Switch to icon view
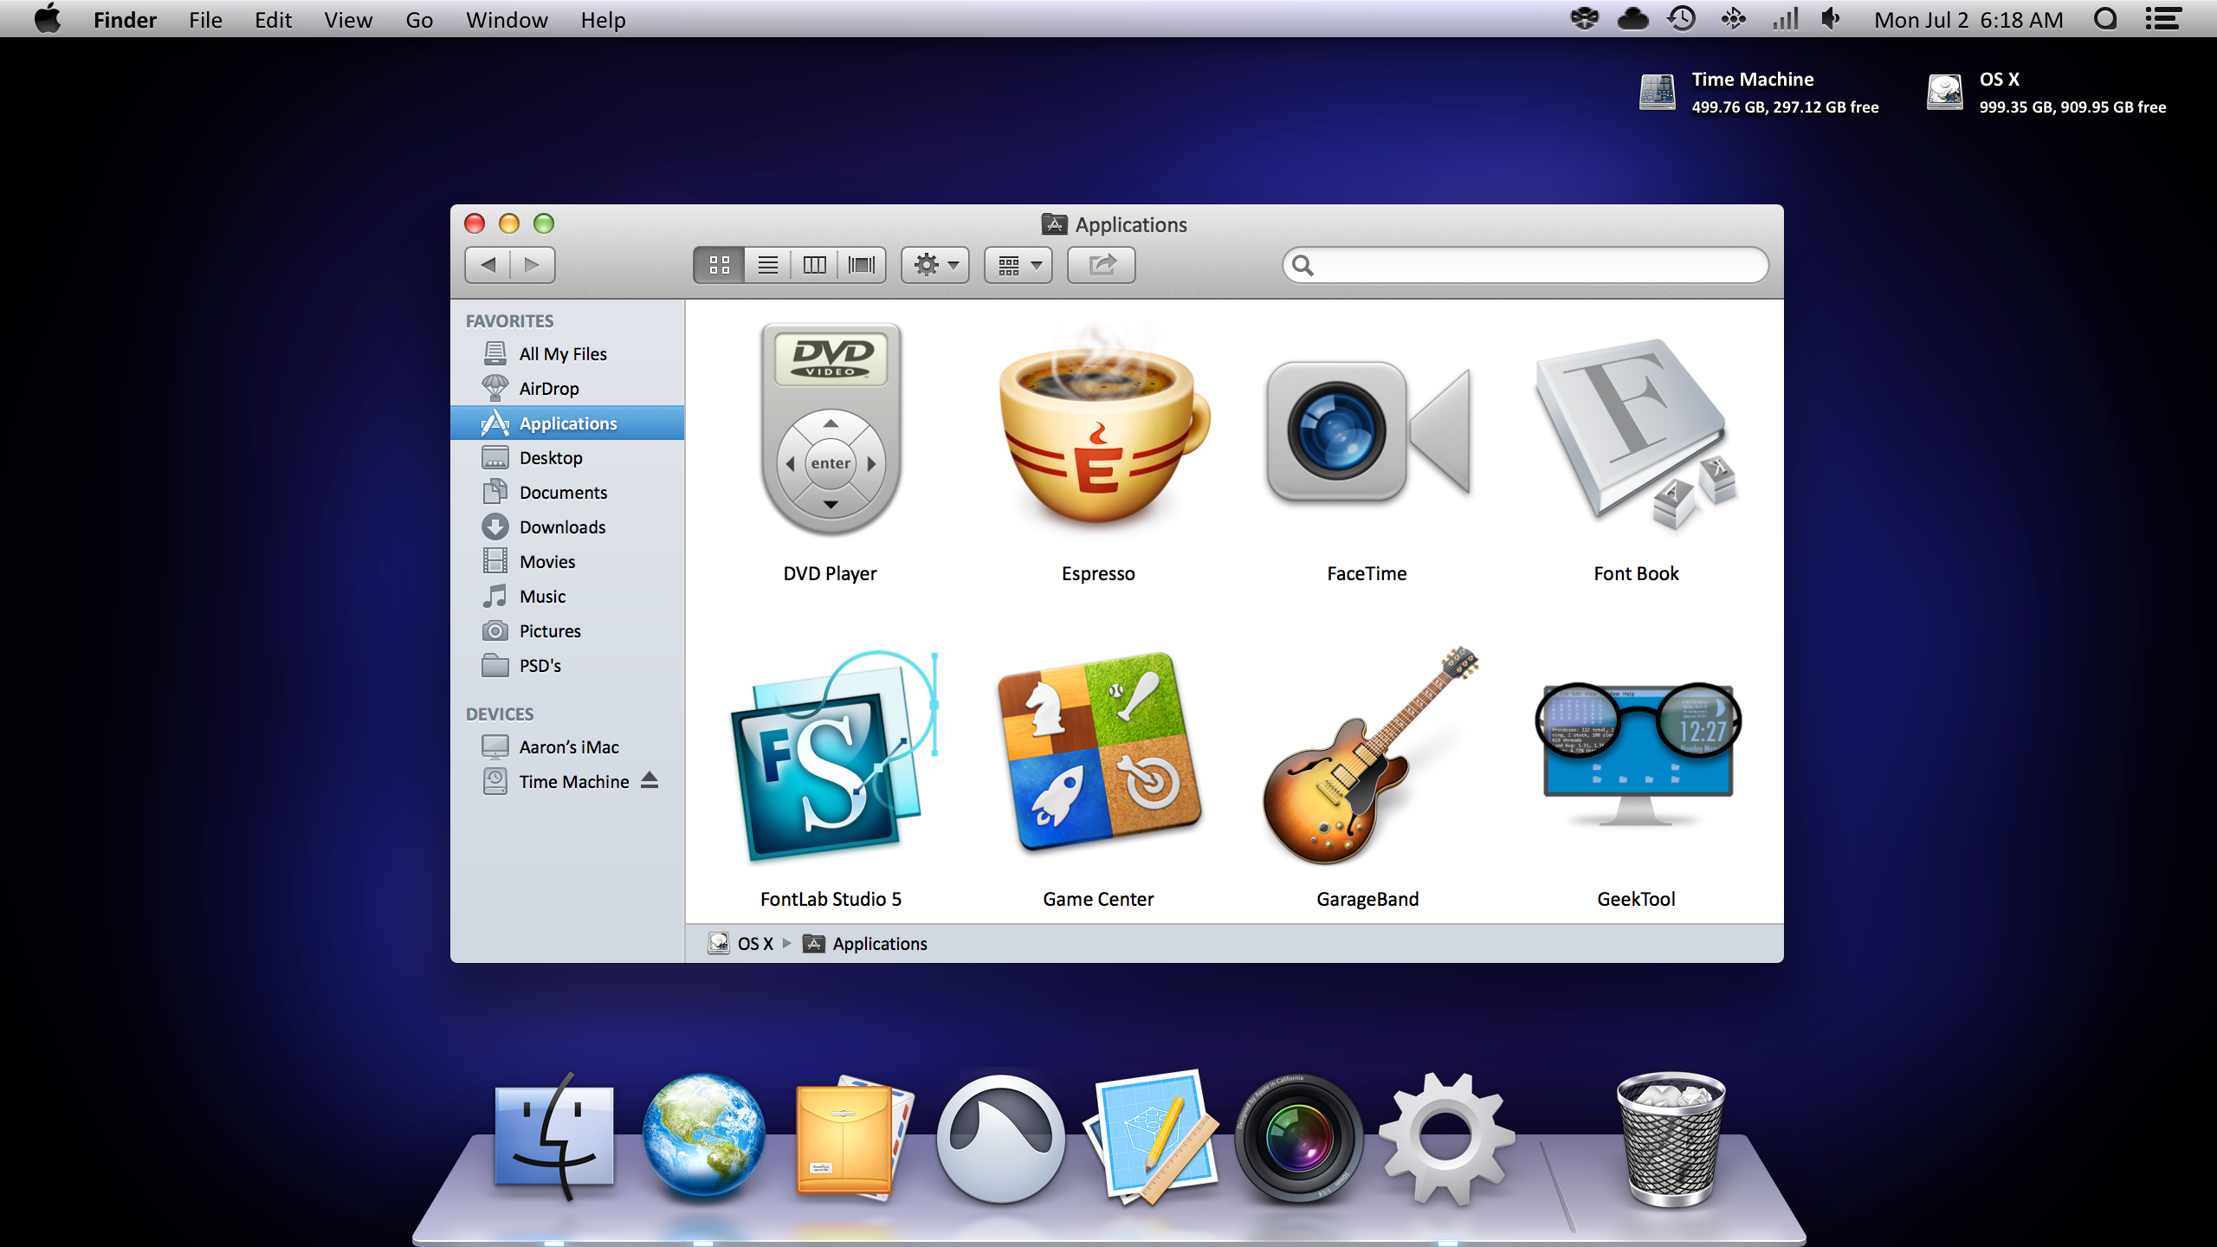 pyautogui.click(x=719, y=265)
